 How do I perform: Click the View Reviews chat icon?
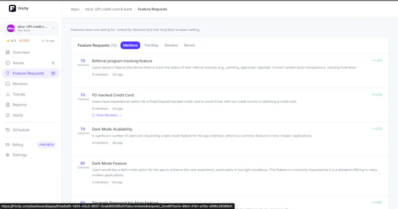[x=94, y=115]
